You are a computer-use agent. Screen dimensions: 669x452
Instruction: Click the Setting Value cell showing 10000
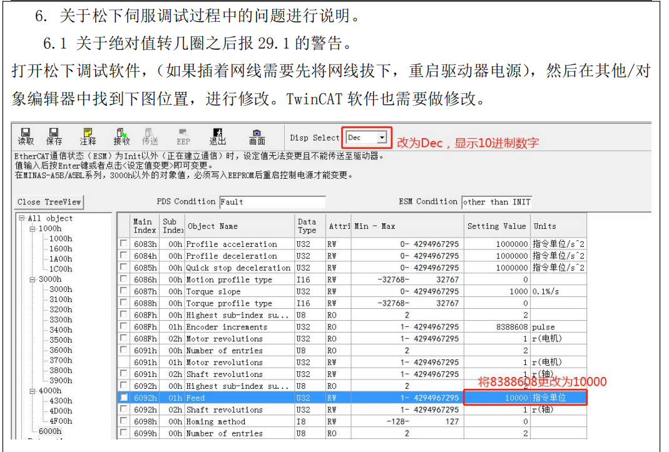(x=497, y=398)
